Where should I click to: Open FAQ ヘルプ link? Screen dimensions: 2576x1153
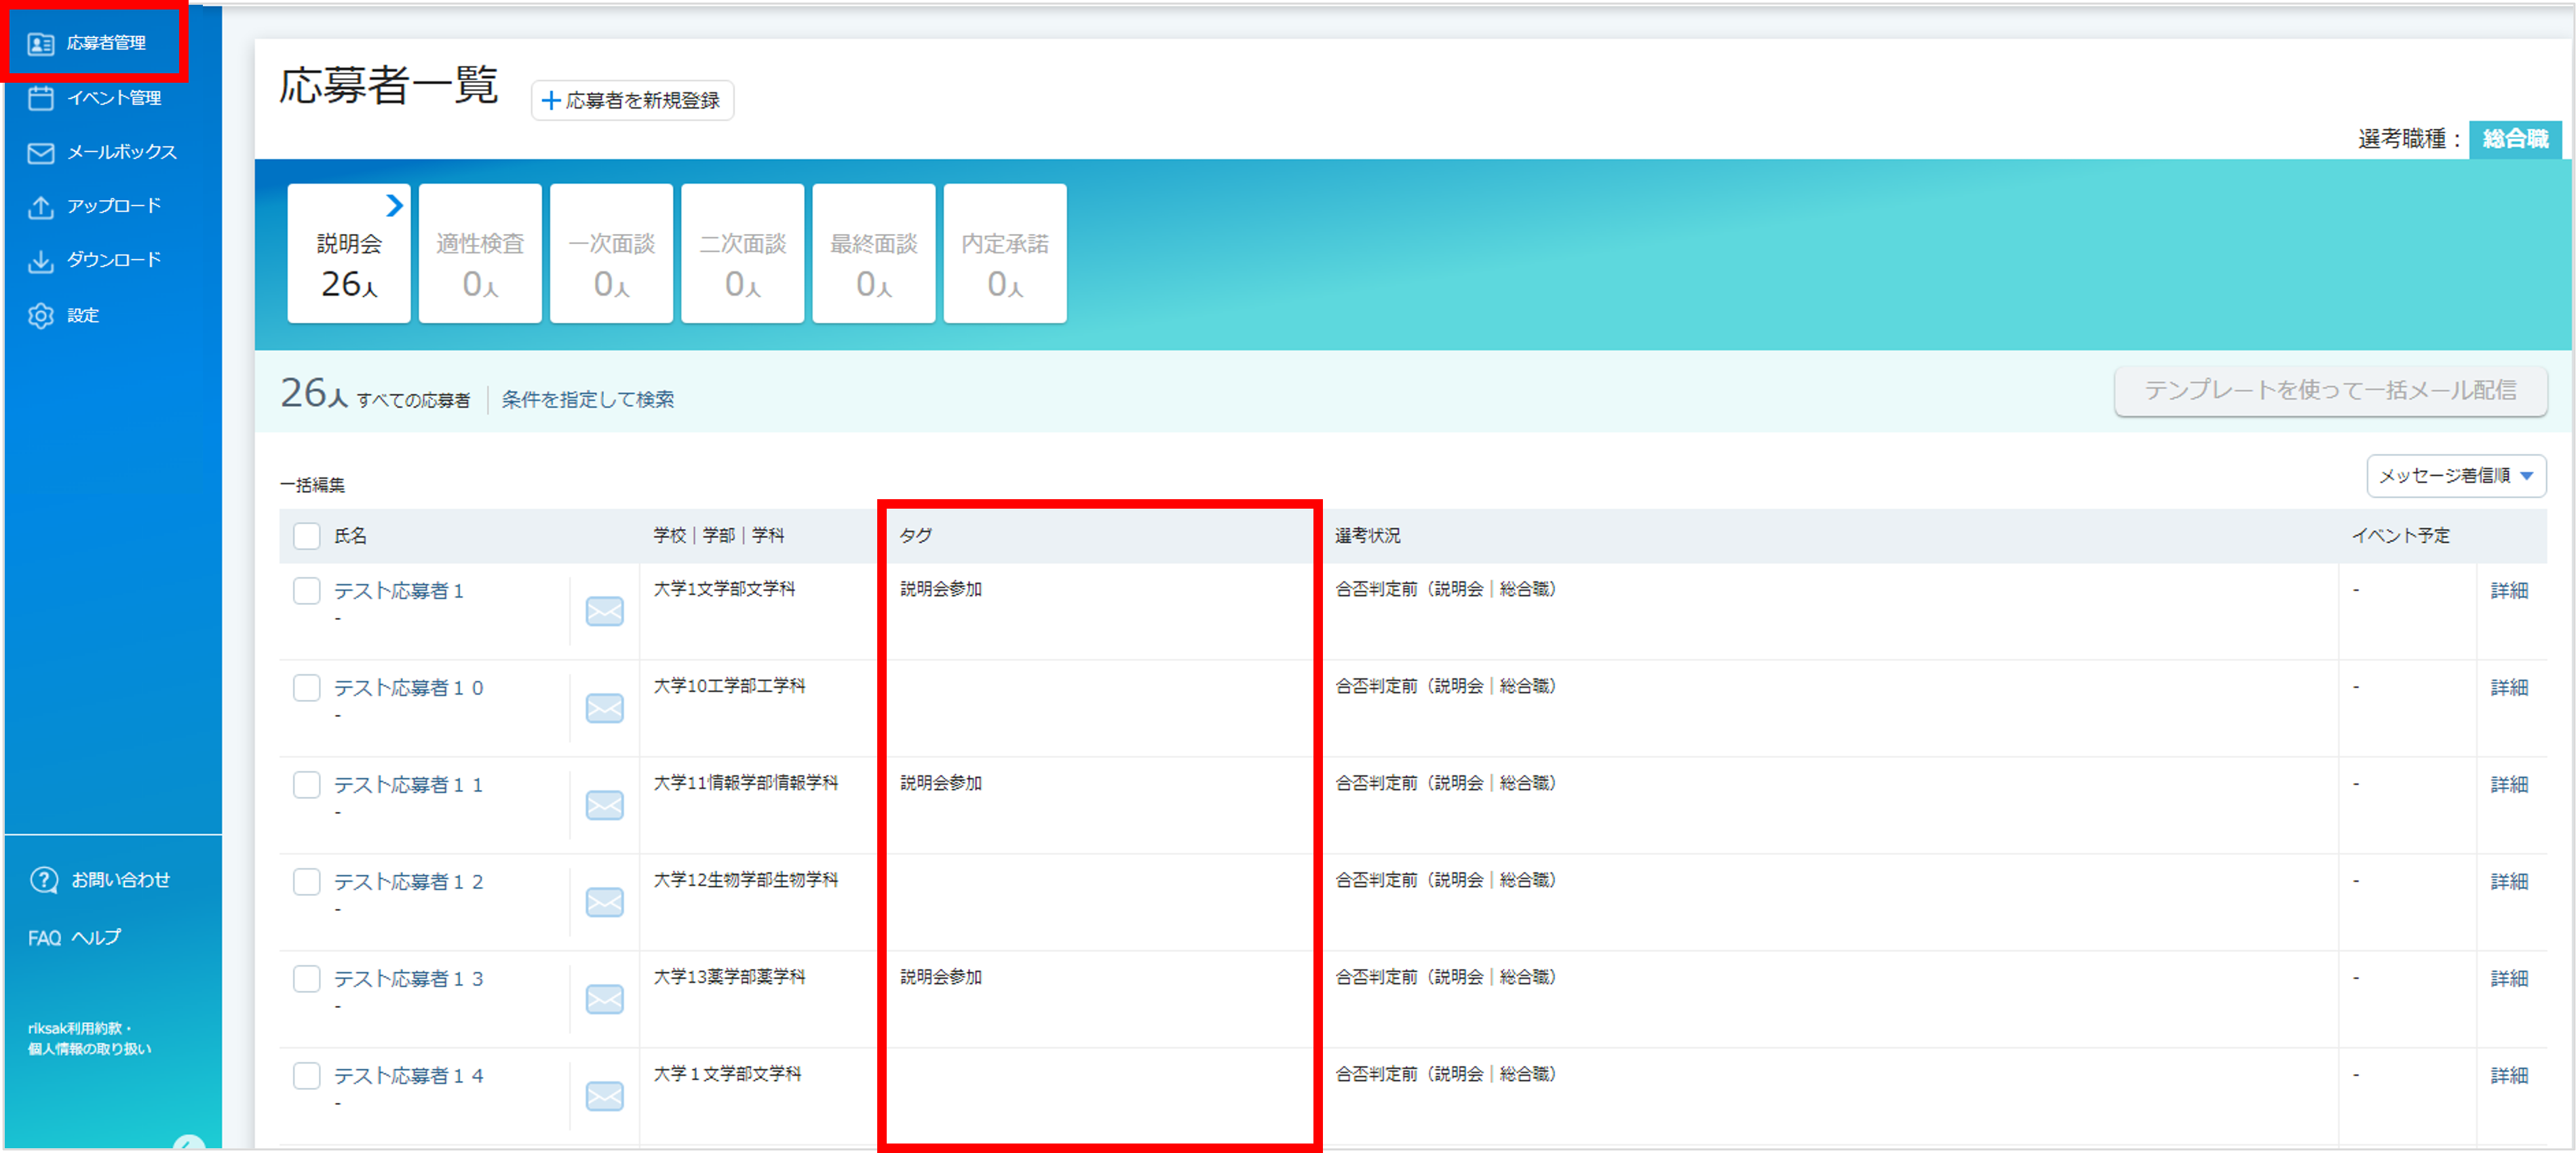[75, 938]
